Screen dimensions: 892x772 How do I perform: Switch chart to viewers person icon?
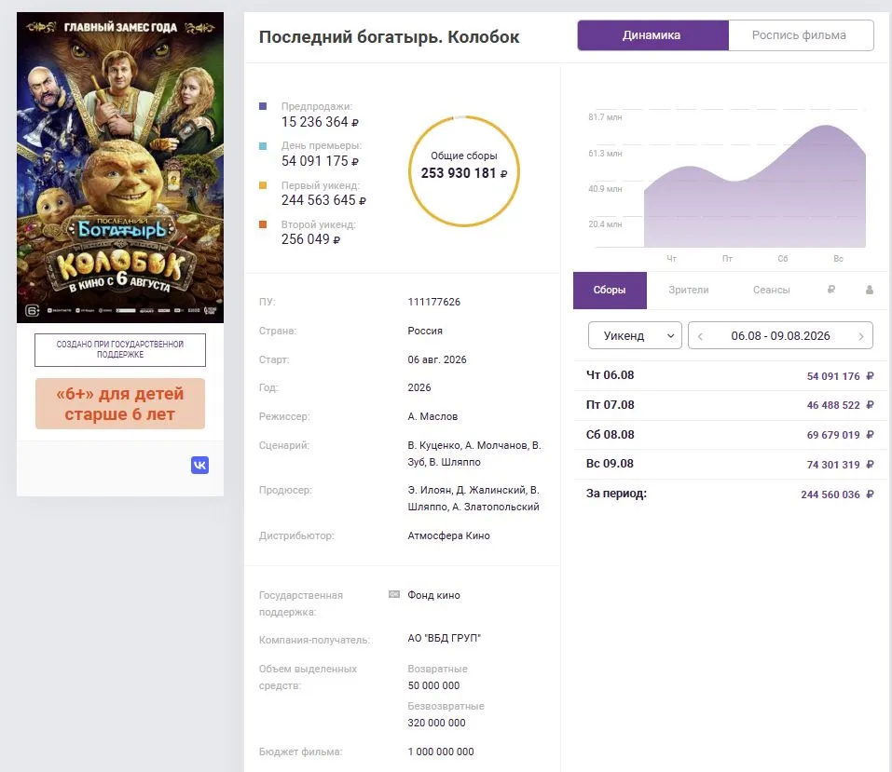pyautogui.click(x=870, y=290)
